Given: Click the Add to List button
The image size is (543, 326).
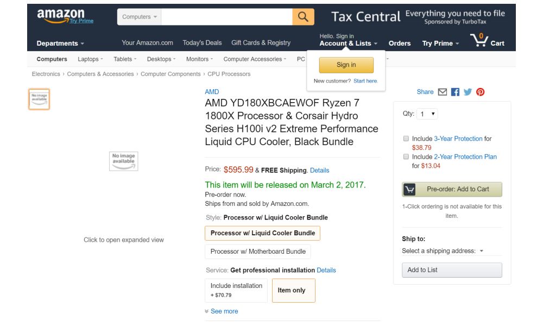Looking at the screenshot, I should point(452,269).
